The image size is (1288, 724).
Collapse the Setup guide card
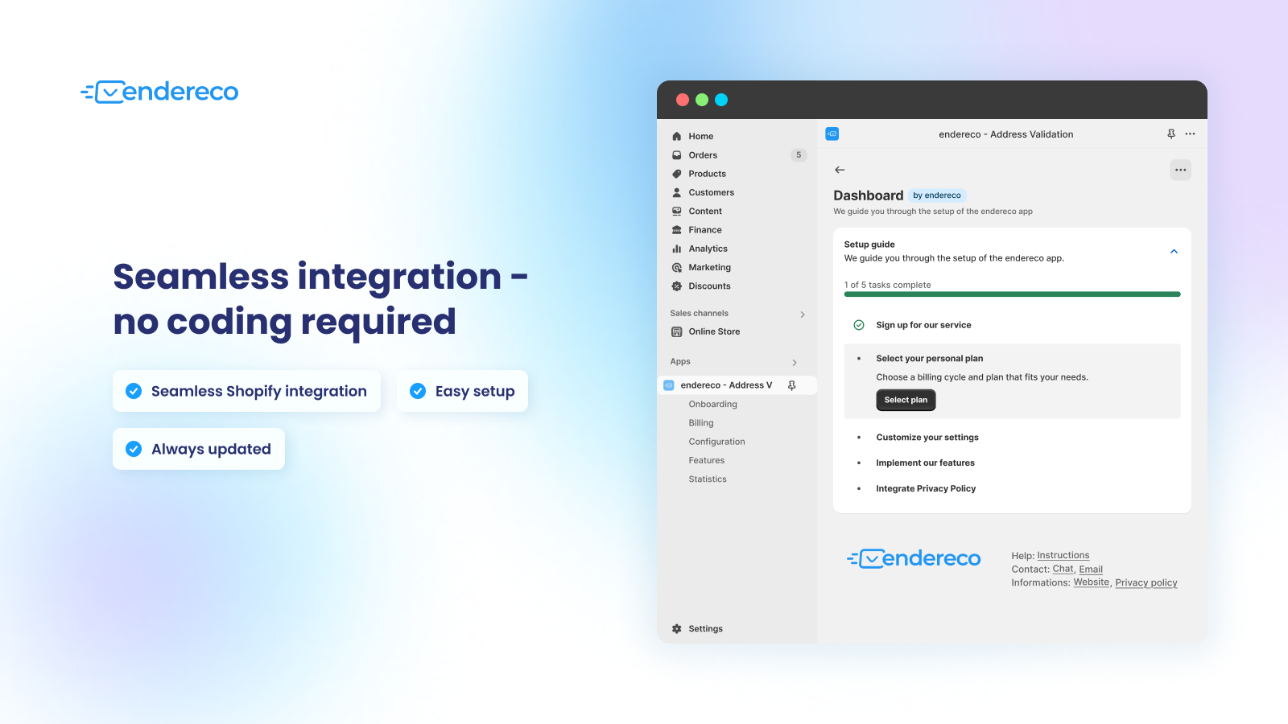1174,252
